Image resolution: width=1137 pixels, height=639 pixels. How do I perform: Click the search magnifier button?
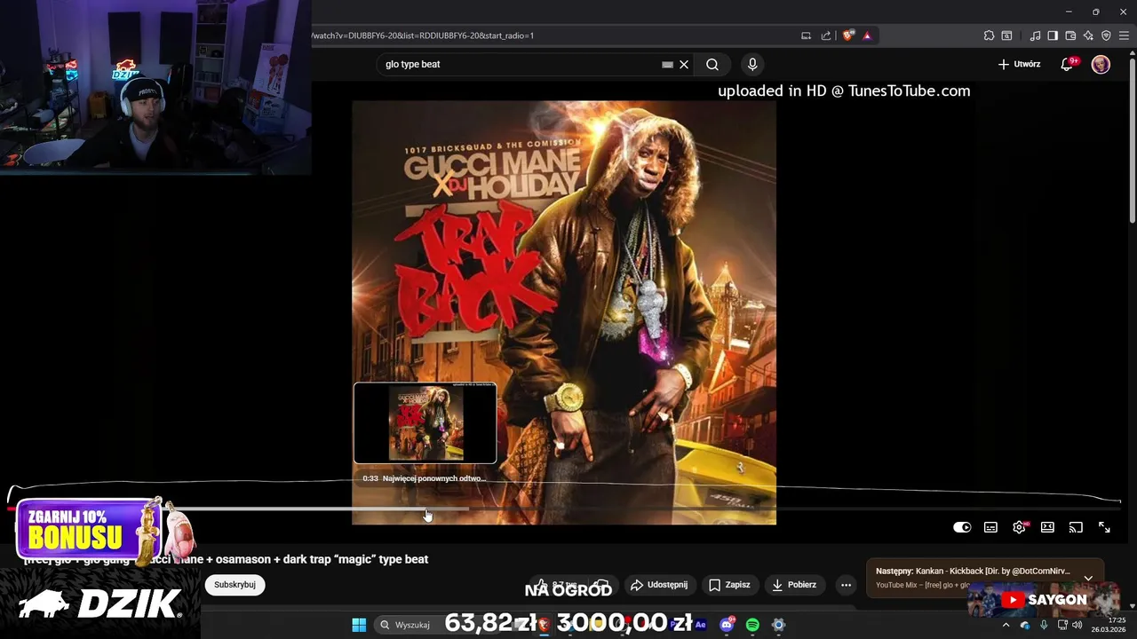tap(712, 64)
